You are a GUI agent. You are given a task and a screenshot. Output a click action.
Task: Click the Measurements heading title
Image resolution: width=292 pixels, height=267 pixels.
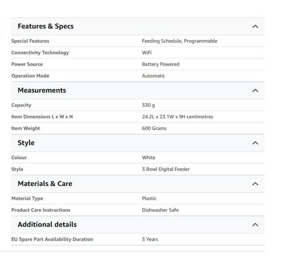pos(42,90)
